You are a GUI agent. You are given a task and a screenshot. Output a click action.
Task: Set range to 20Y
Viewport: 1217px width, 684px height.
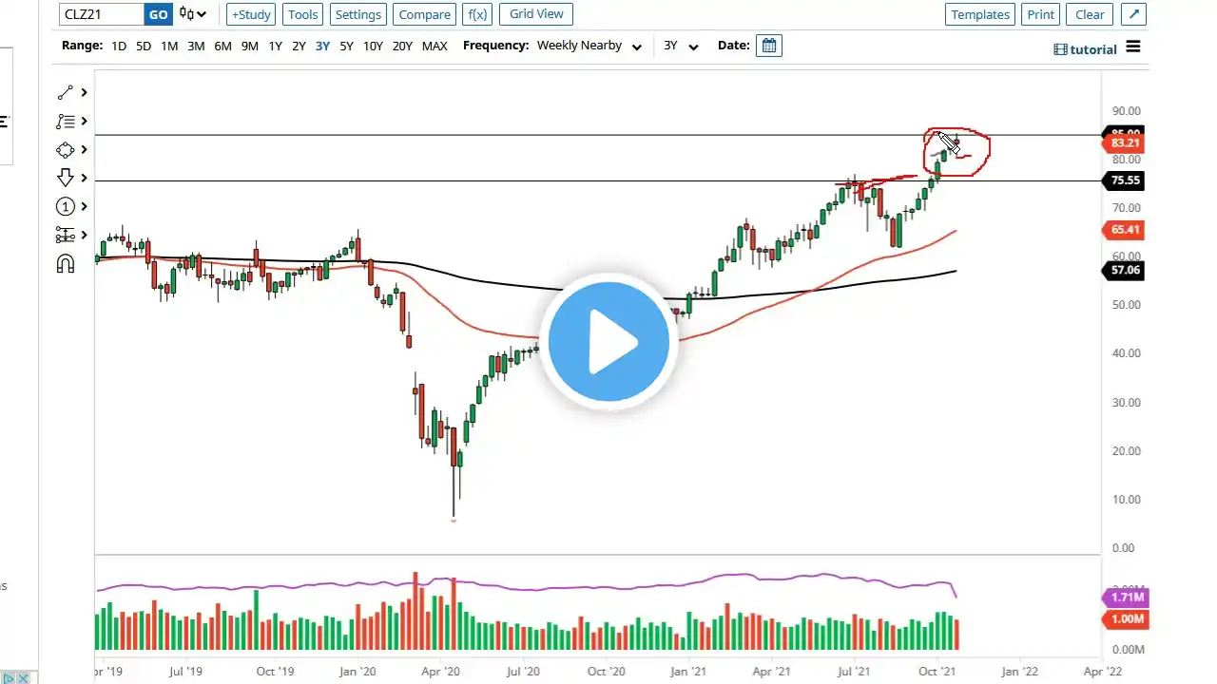click(403, 46)
